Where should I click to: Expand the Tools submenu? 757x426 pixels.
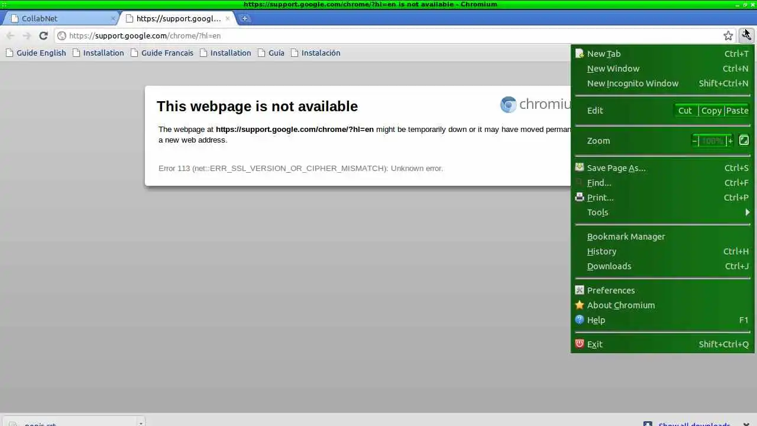(x=662, y=212)
